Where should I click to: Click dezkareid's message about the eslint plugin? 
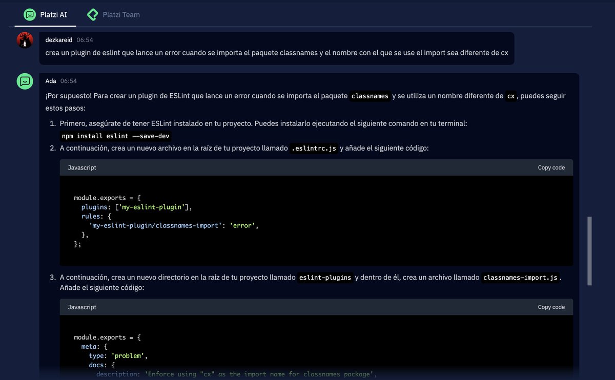pyautogui.click(x=277, y=53)
